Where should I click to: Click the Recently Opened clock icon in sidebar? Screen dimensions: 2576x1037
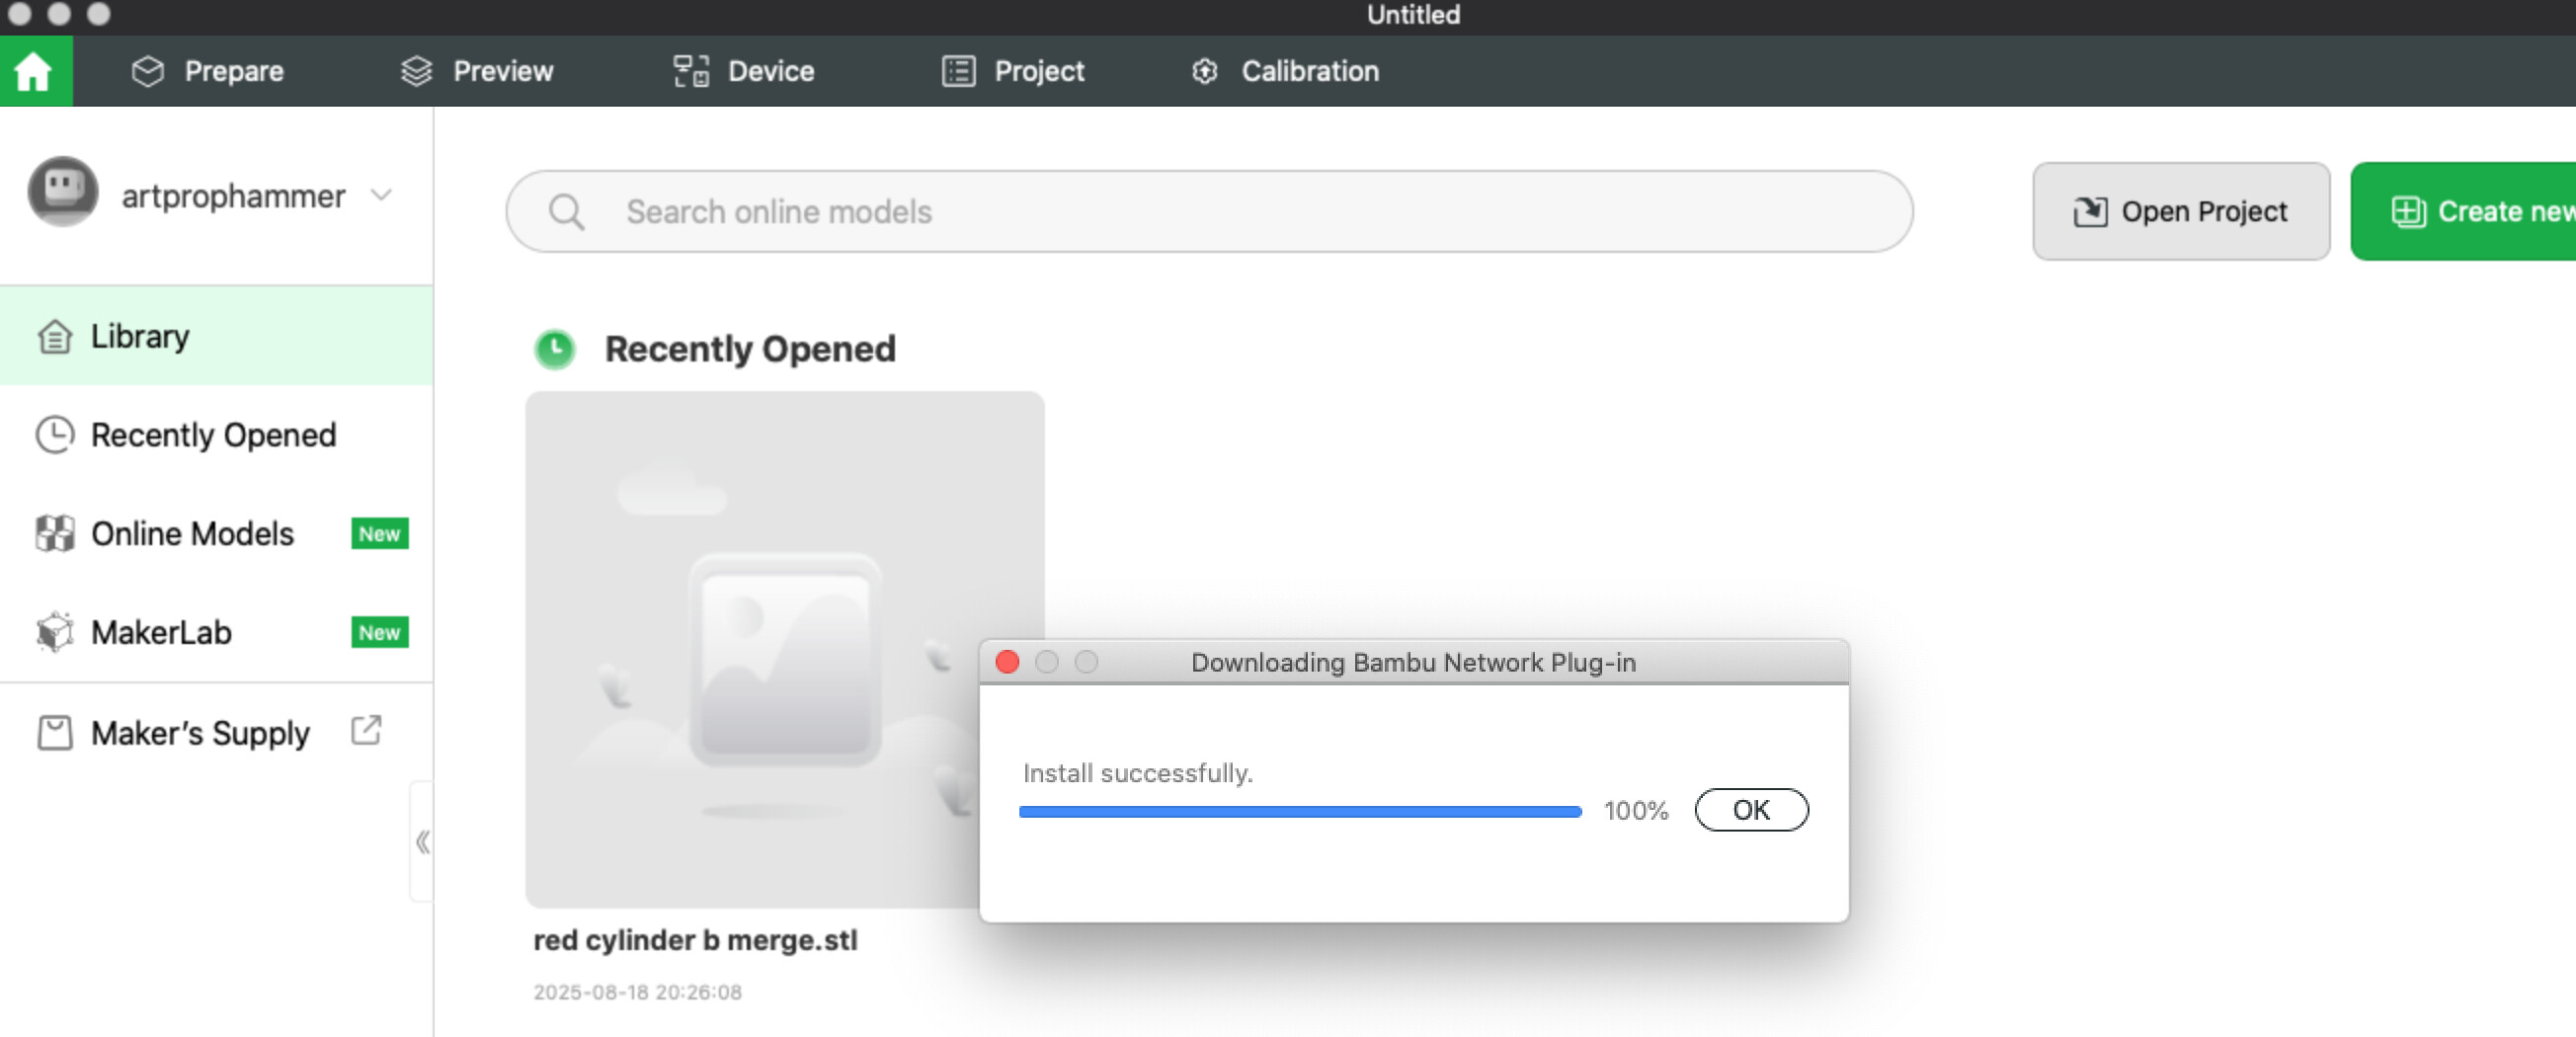(x=54, y=435)
